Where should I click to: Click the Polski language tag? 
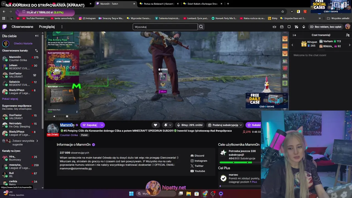84,135
